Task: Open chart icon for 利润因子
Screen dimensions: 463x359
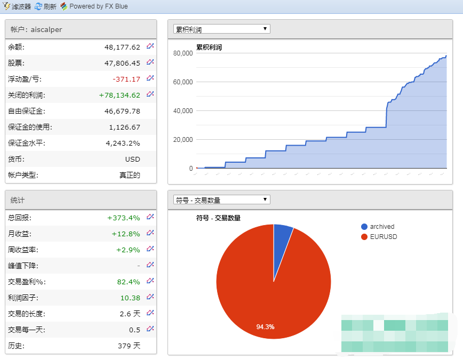Action: 150,297
